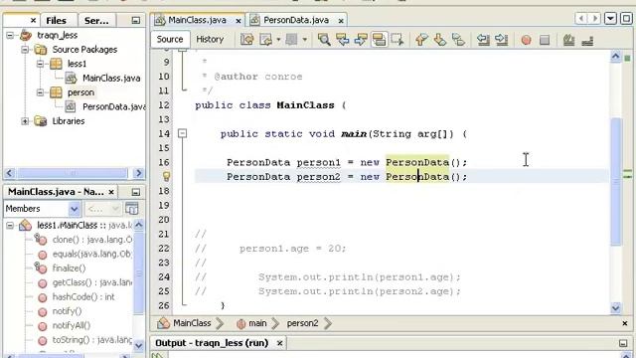Click the Comment selected lines icon

pos(568,40)
